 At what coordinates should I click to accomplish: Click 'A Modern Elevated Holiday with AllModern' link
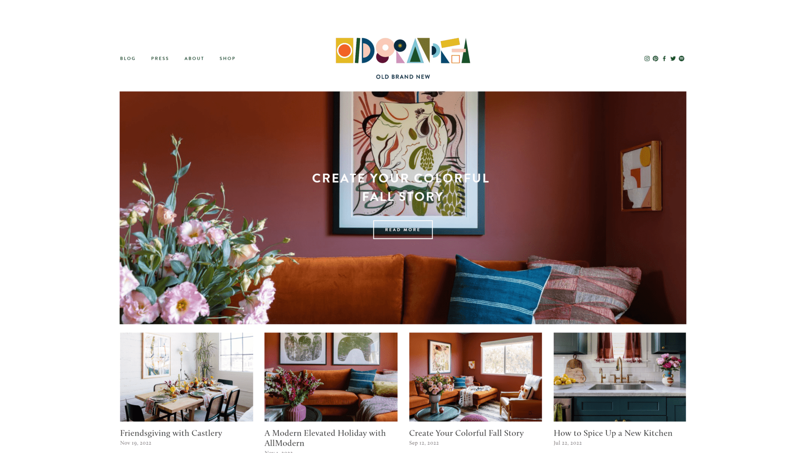click(x=325, y=437)
